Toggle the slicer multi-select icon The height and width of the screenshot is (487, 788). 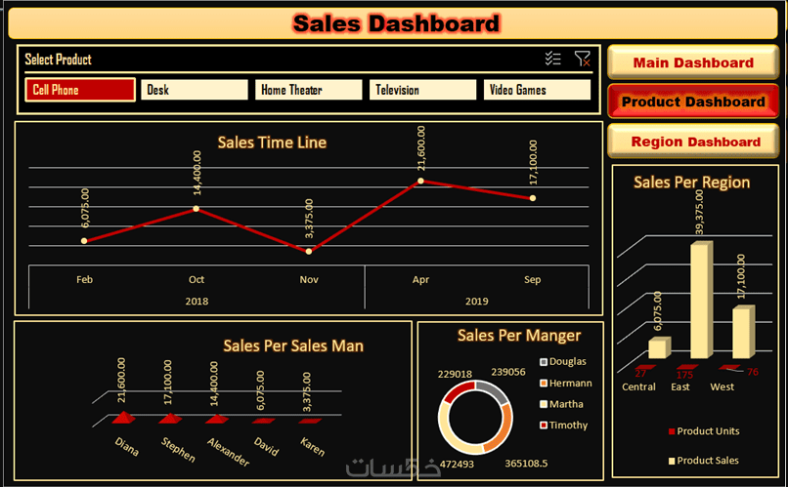(552, 59)
